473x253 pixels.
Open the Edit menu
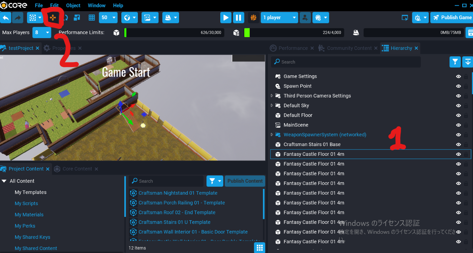pos(54,5)
